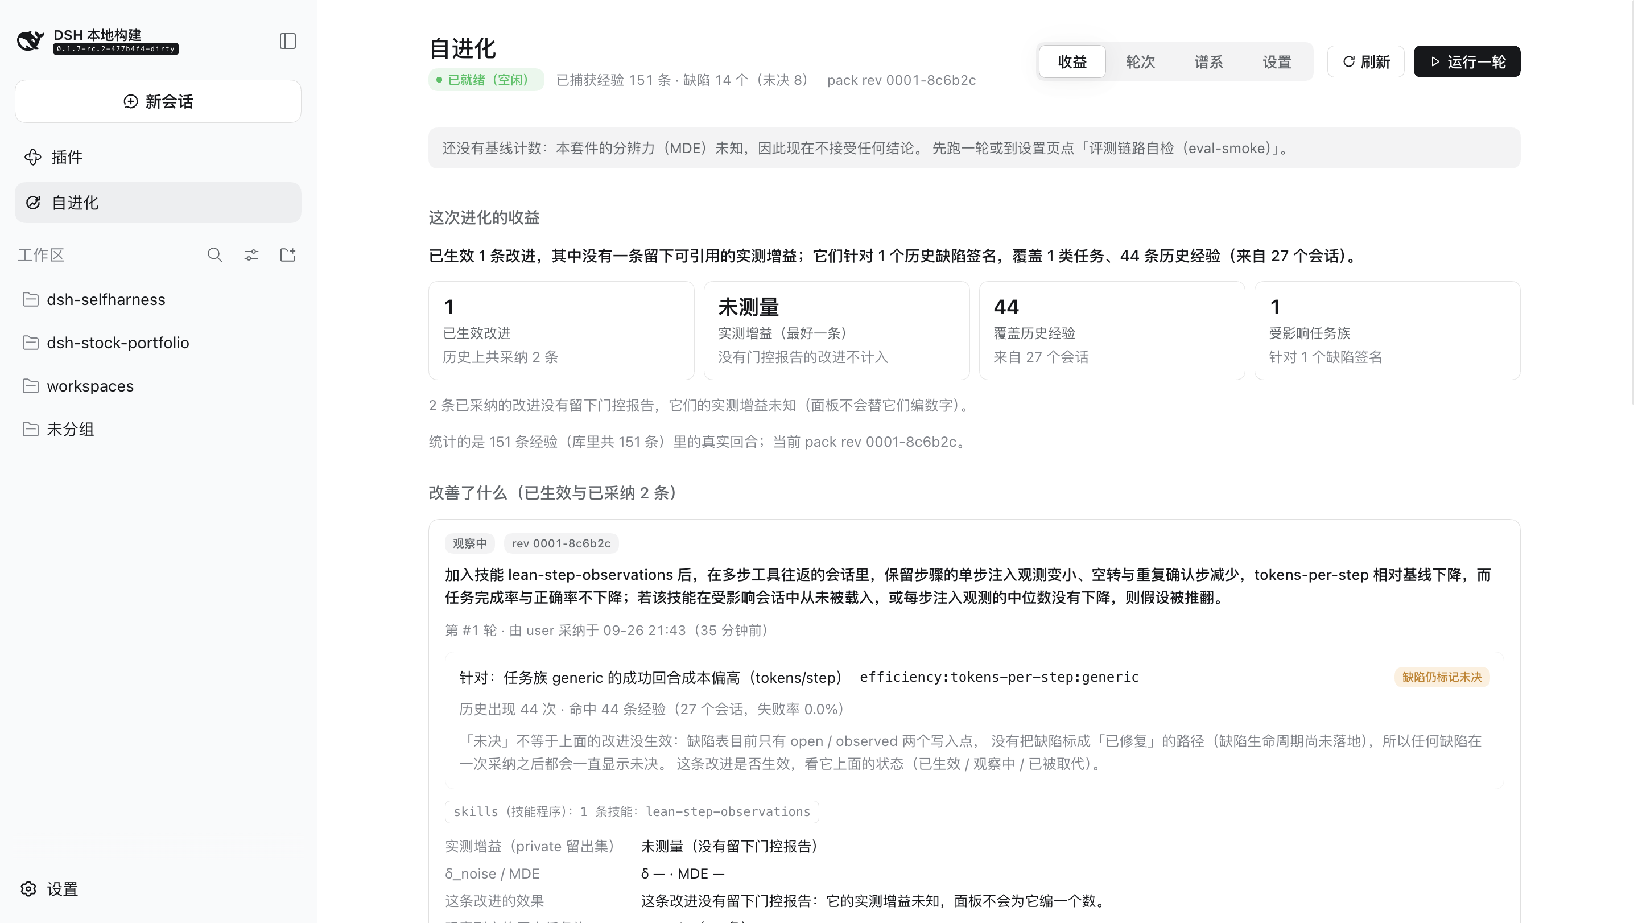
Task: Click 运行一轮 to run a round
Action: (x=1467, y=61)
